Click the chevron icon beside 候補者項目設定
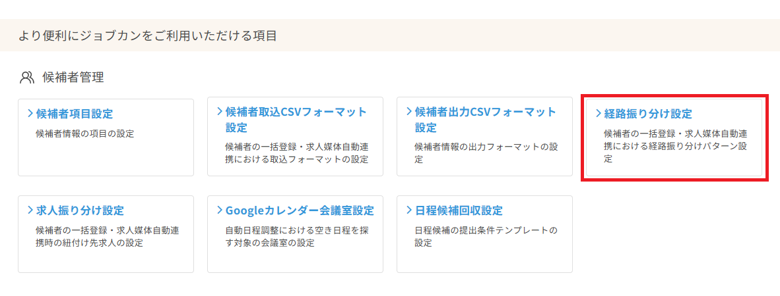 [30, 113]
